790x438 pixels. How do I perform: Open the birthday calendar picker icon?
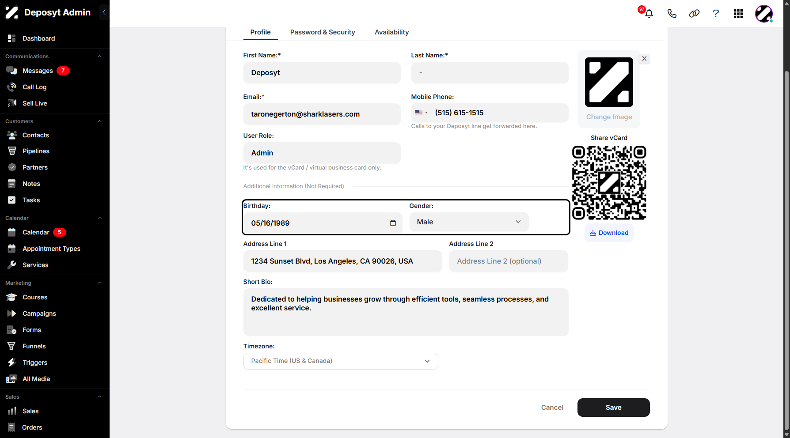(x=393, y=223)
